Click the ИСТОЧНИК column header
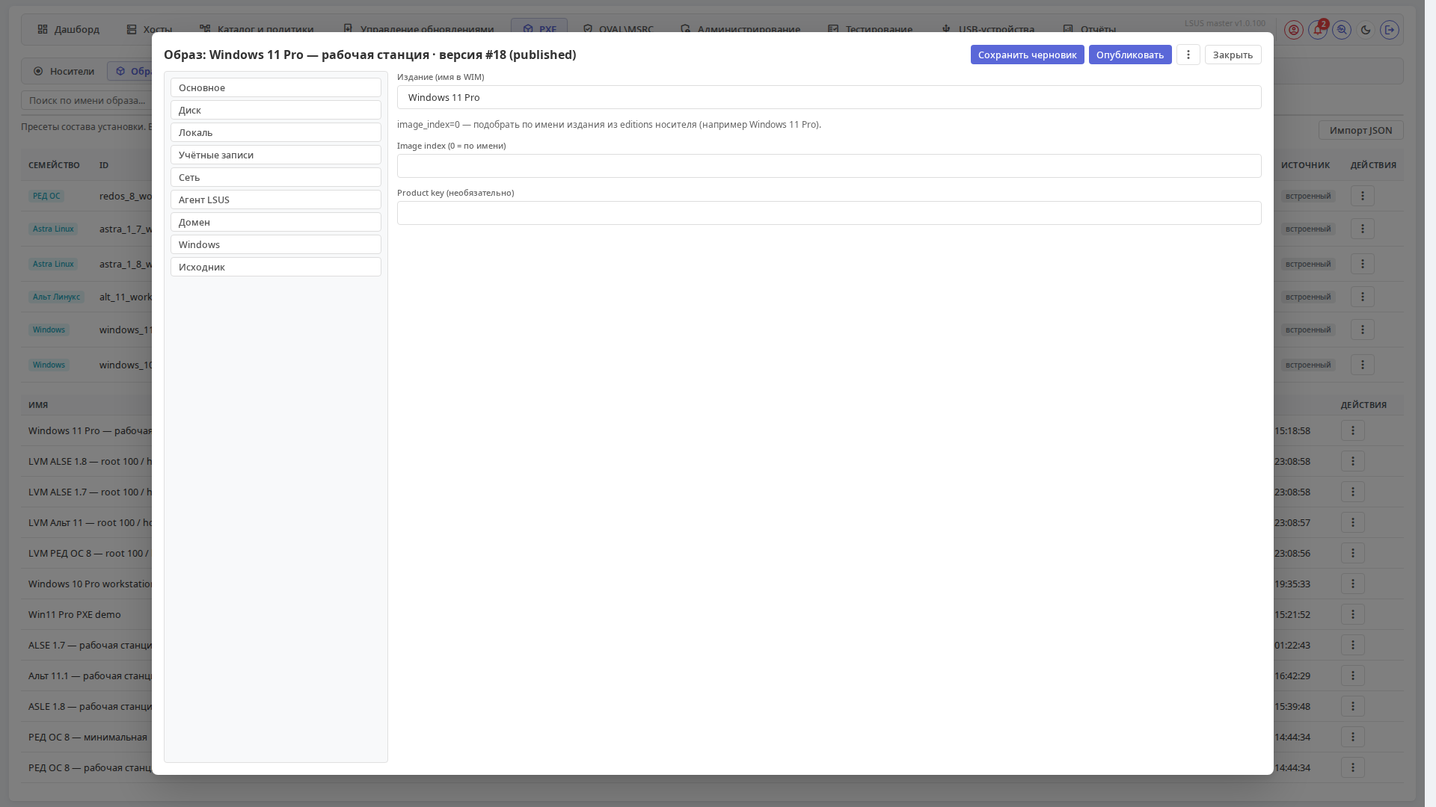This screenshot has width=1436, height=807. click(x=1305, y=165)
